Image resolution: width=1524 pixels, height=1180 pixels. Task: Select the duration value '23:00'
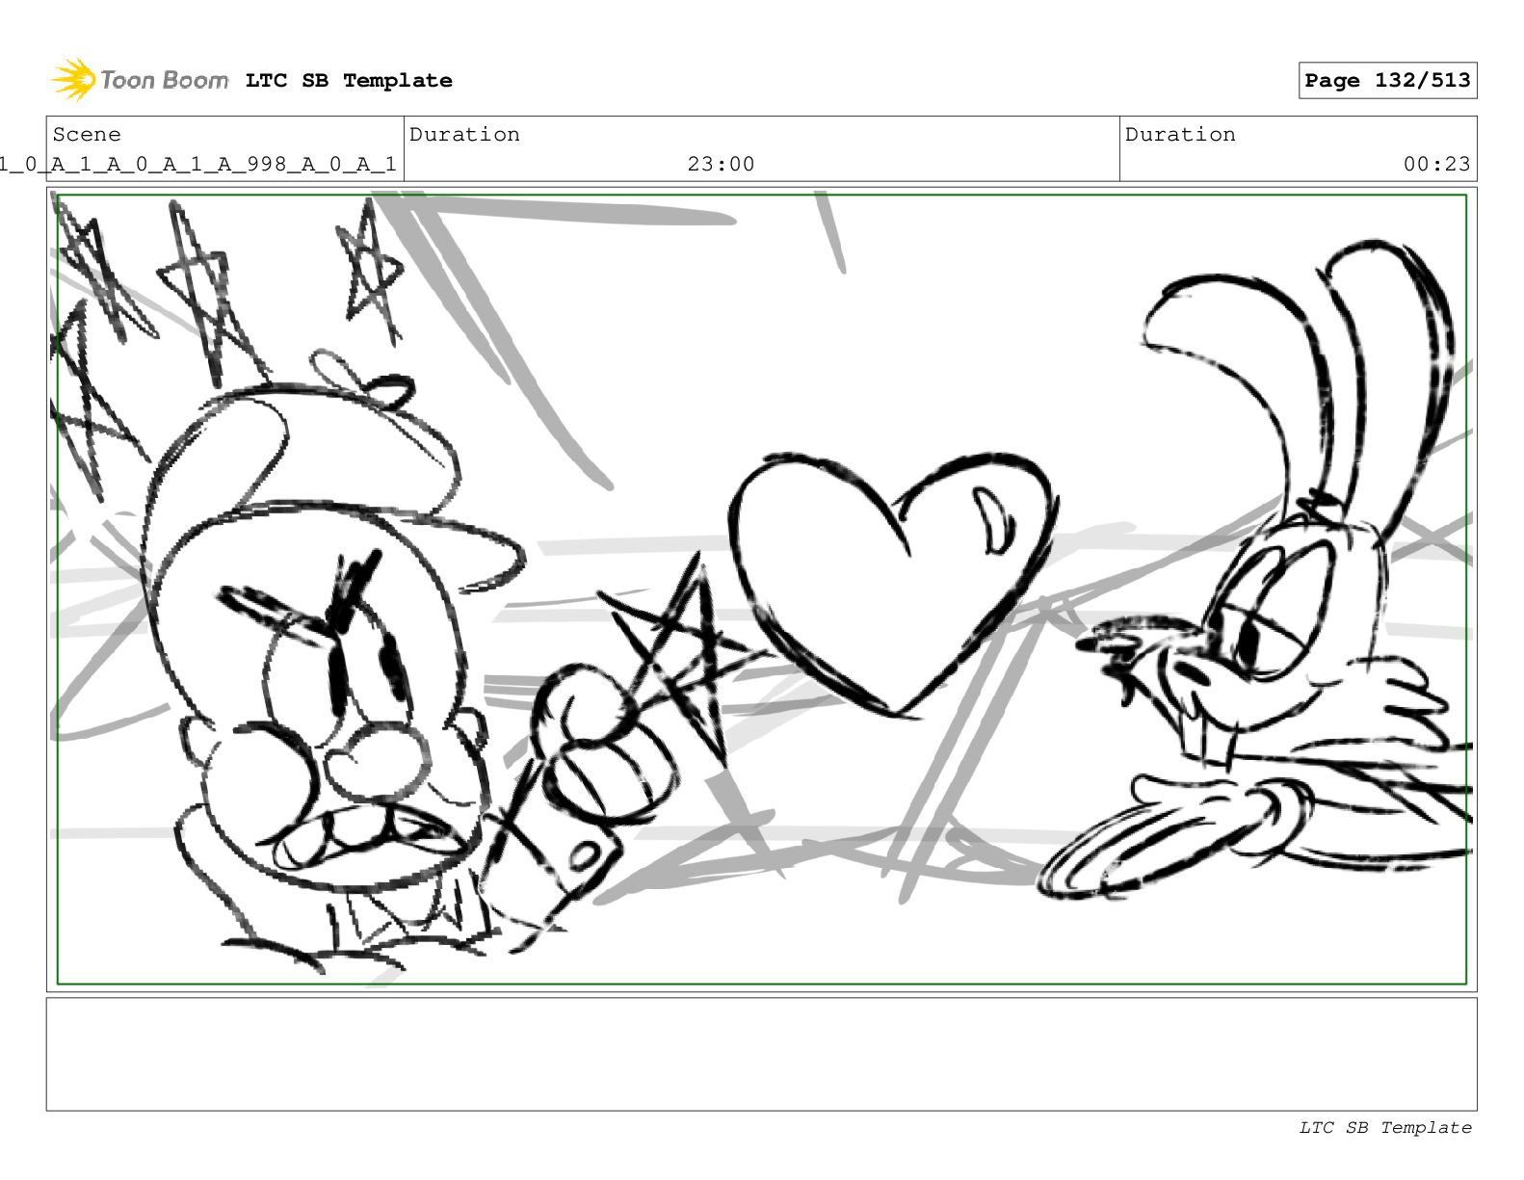coord(721,165)
